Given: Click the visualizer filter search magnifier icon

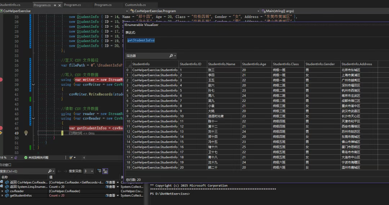Looking at the screenshot, I should pos(171,56).
